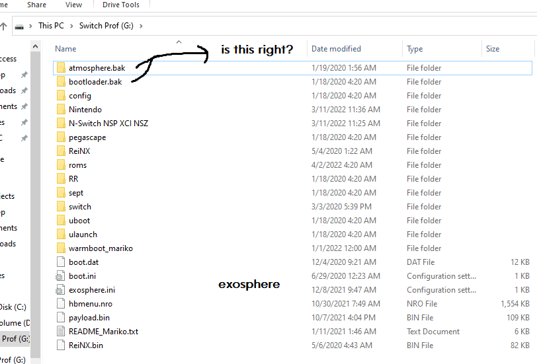537x364 pixels.
Task: Select the payload.bin file name
Action: 89,318
